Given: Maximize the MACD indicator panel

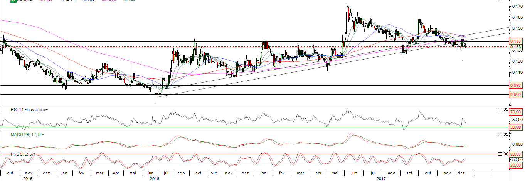Looking at the screenshot, I should (500, 135).
